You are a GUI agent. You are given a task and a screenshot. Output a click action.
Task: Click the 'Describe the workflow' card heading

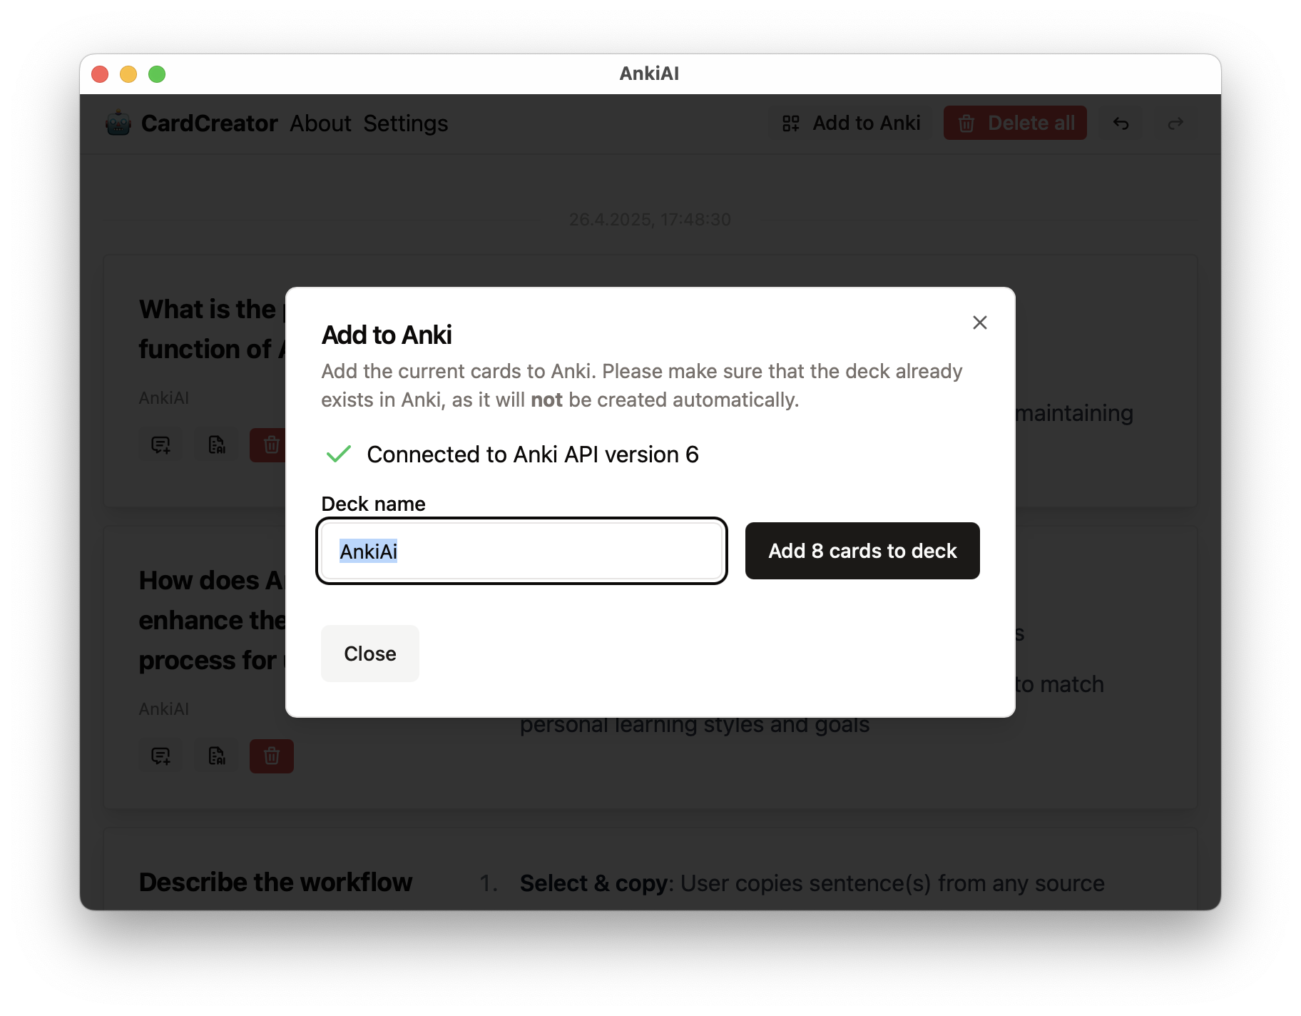[x=275, y=883]
